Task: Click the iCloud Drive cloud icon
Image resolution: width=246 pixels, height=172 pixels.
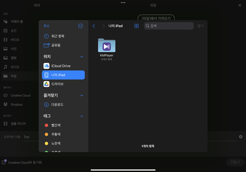Action: click(46, 66)
